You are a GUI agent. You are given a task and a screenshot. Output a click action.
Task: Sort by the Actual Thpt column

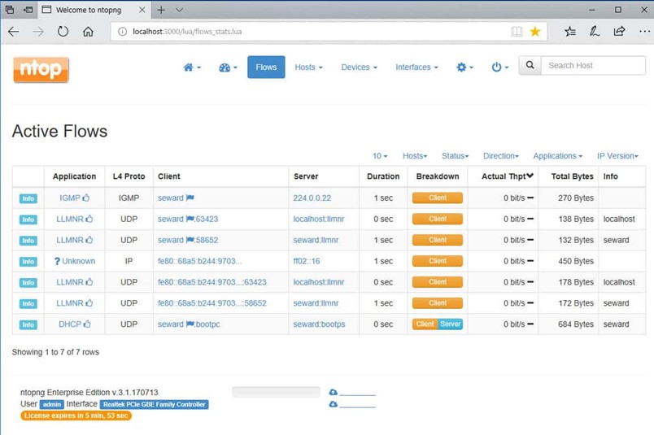pos(507,176)
